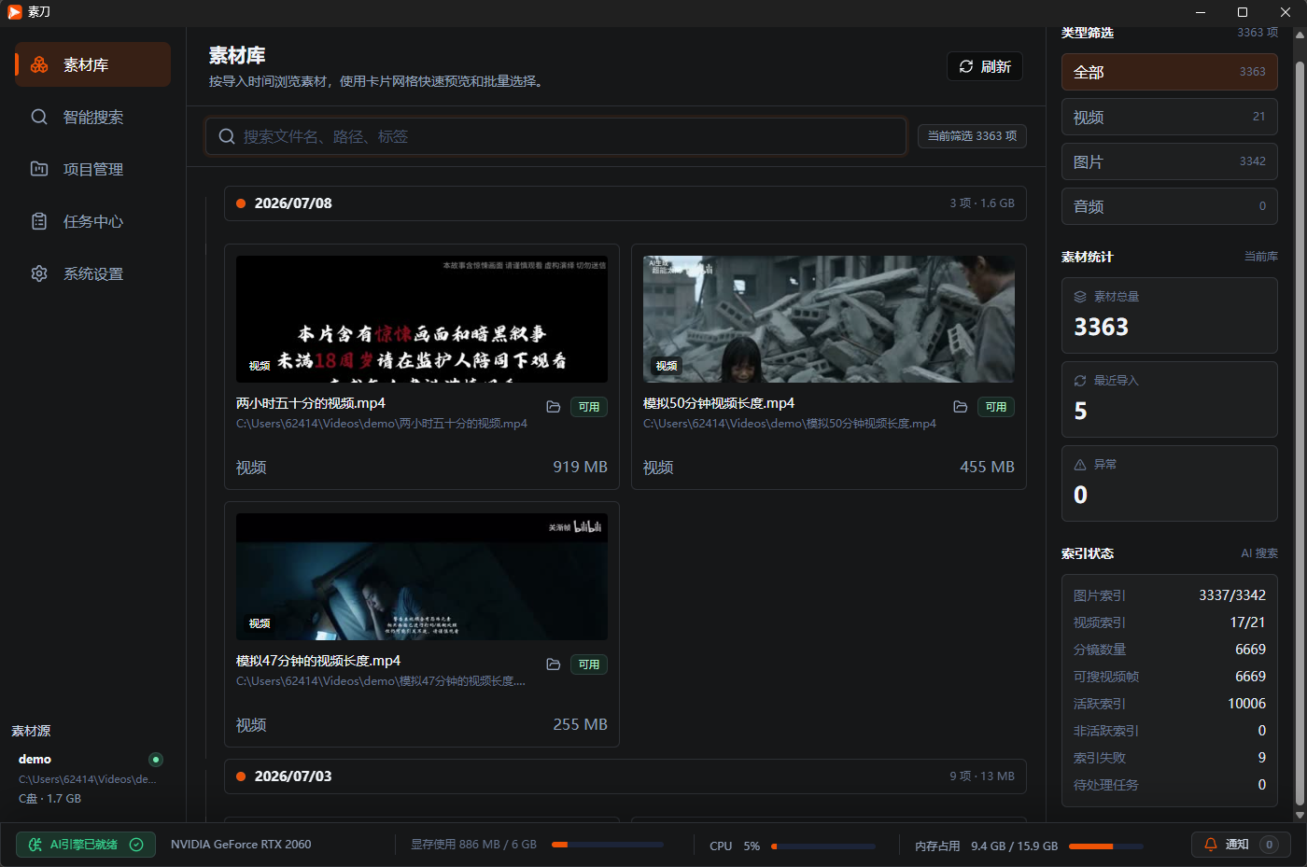Image resolution: width=1307 pixels, height=867 pixels.
Task: Open thumbnail of 两小时五十分的视频.mp4
Action: pos(422,319)
